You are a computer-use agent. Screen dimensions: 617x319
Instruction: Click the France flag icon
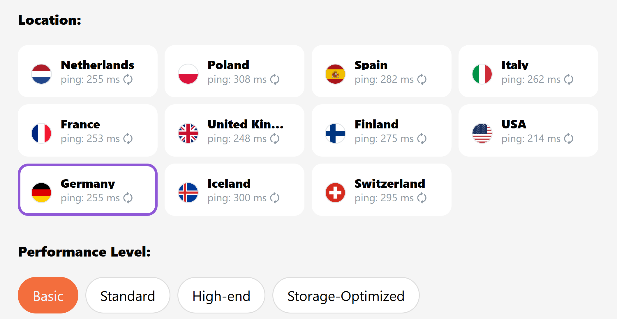[x=41, y=133]
